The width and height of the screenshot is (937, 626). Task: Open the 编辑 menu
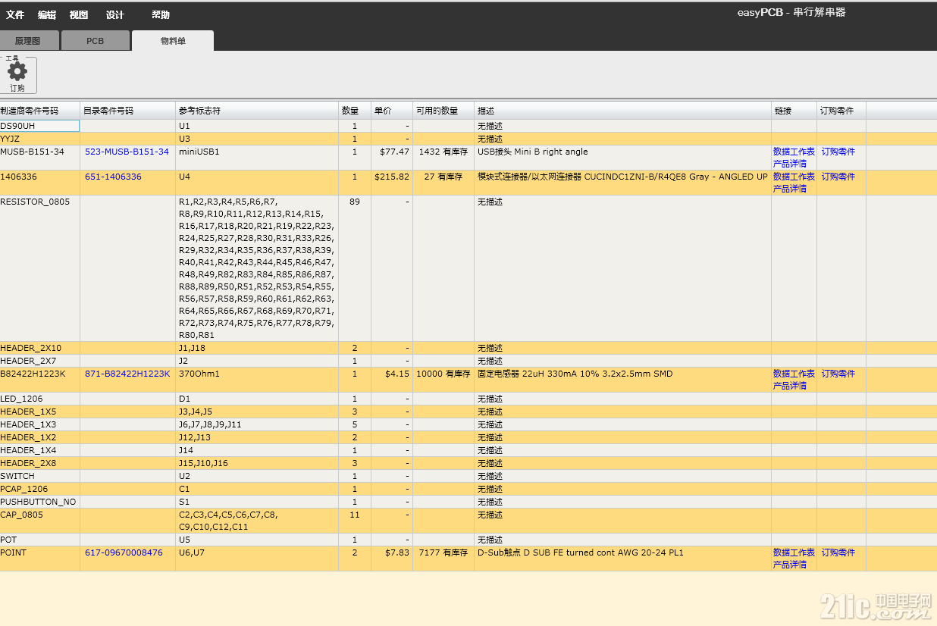coord(47,15)
